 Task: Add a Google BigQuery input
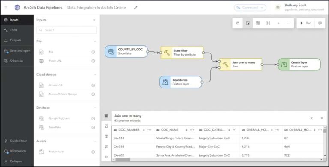93,118
